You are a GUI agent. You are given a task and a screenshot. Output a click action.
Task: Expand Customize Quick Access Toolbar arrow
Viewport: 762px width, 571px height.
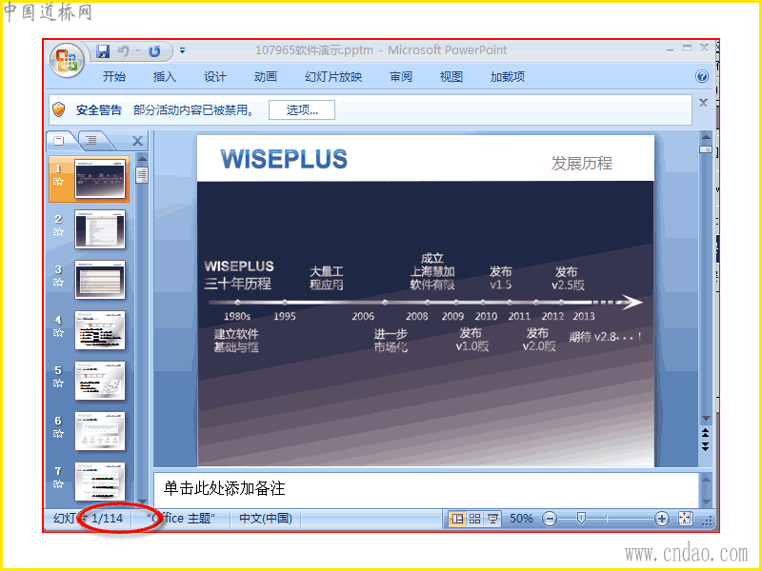pos(182,50)
